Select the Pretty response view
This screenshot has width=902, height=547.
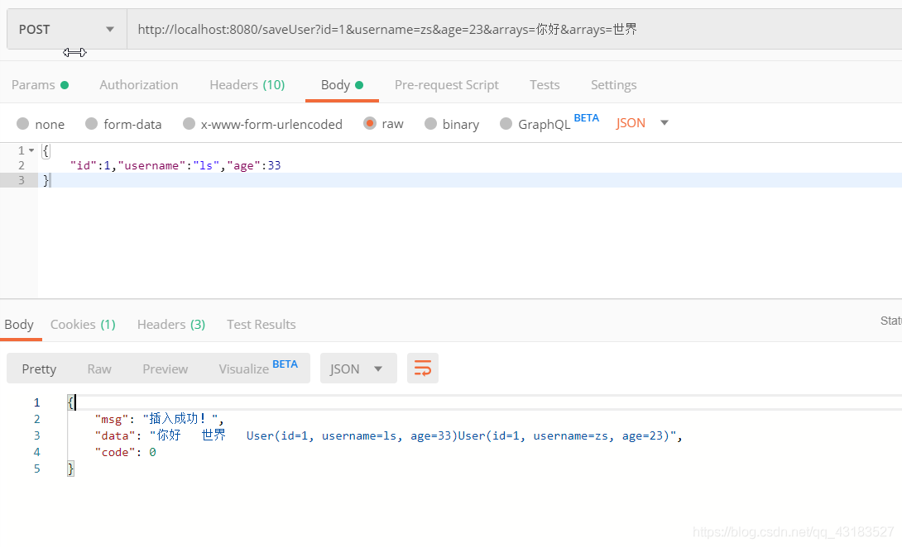[39, 369]
